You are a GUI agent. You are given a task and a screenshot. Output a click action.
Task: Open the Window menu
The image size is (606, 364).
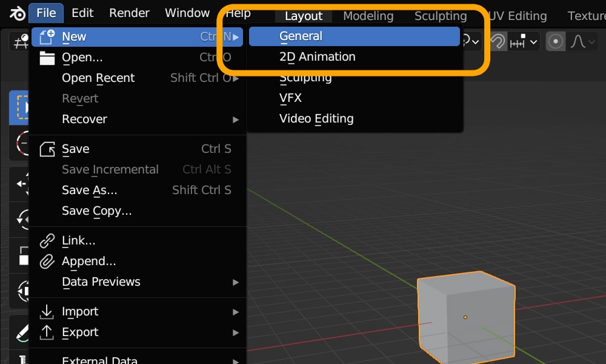(x=187, y=13)
